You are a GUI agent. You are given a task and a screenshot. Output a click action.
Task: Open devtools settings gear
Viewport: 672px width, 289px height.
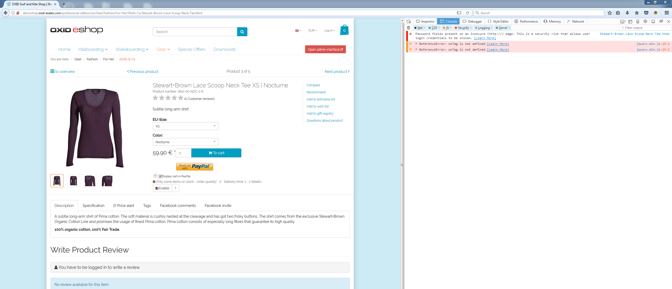point(645,22)
